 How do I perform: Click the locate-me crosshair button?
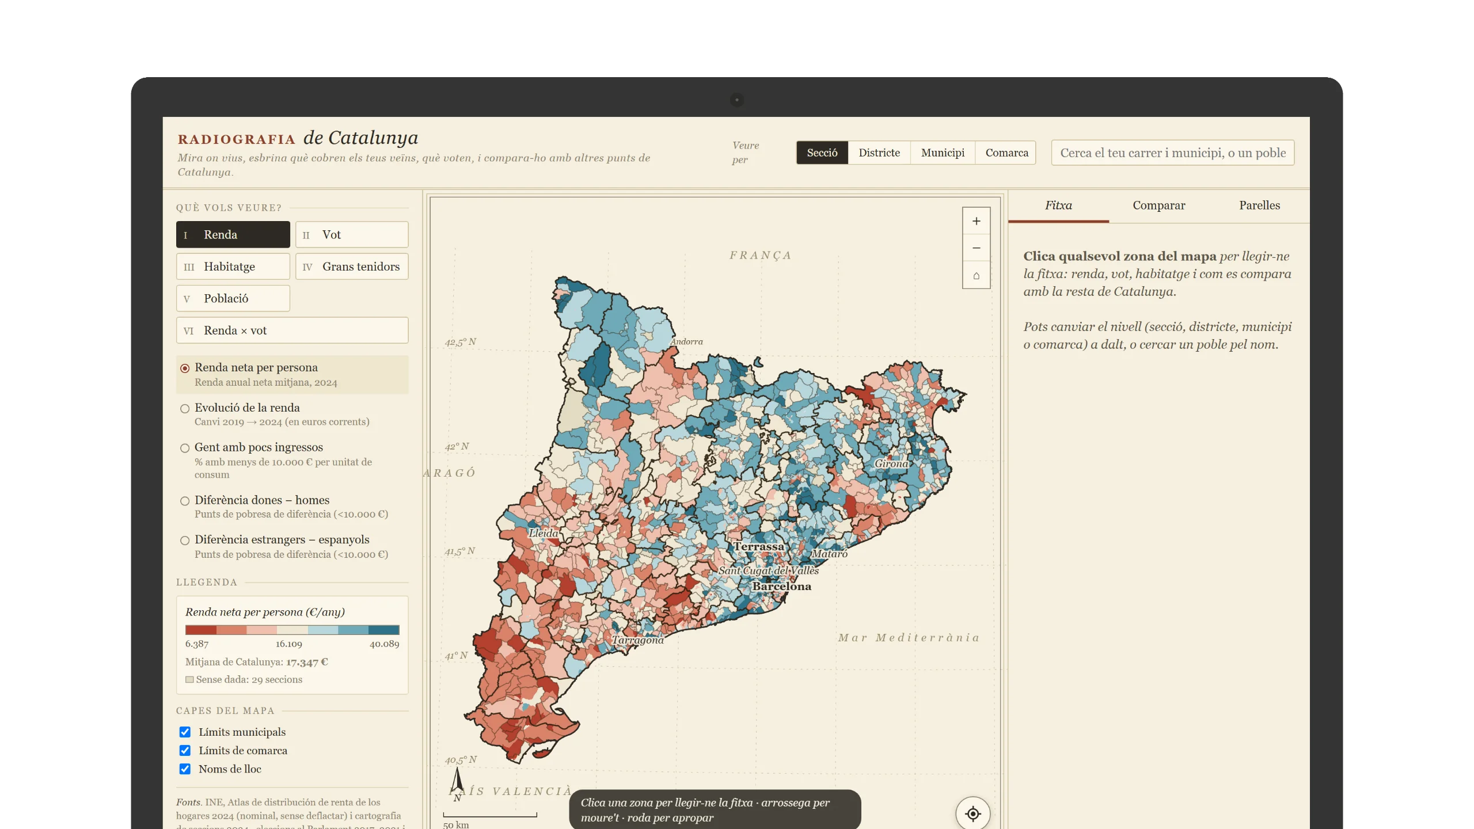[x=972, y=813]
